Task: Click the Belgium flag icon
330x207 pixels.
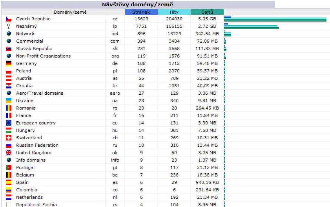Action: (9, 175)
